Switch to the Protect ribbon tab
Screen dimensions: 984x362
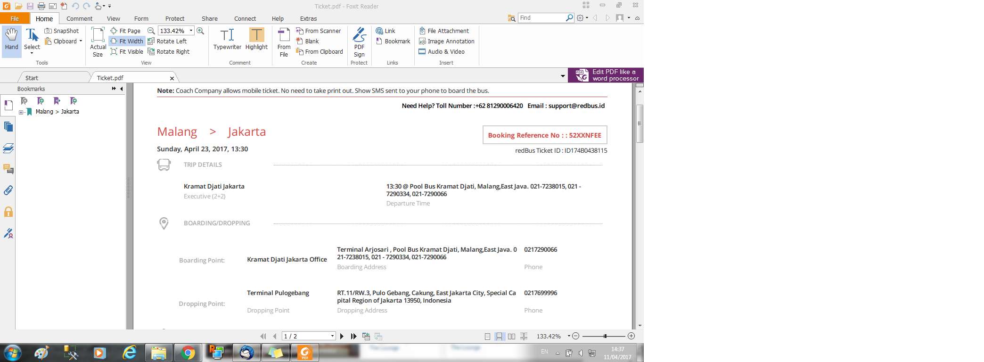coord(175,18)
